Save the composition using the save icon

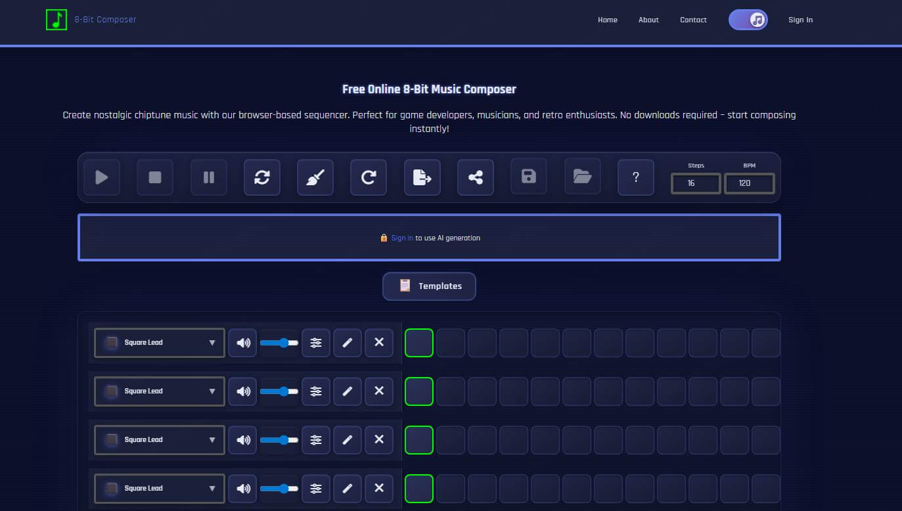529,177
